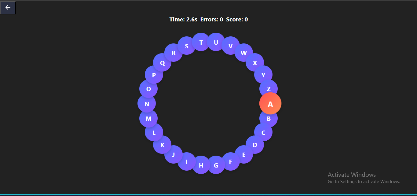Select the letter D circle
Screen dimensions: 417x196
click(255, 145)
